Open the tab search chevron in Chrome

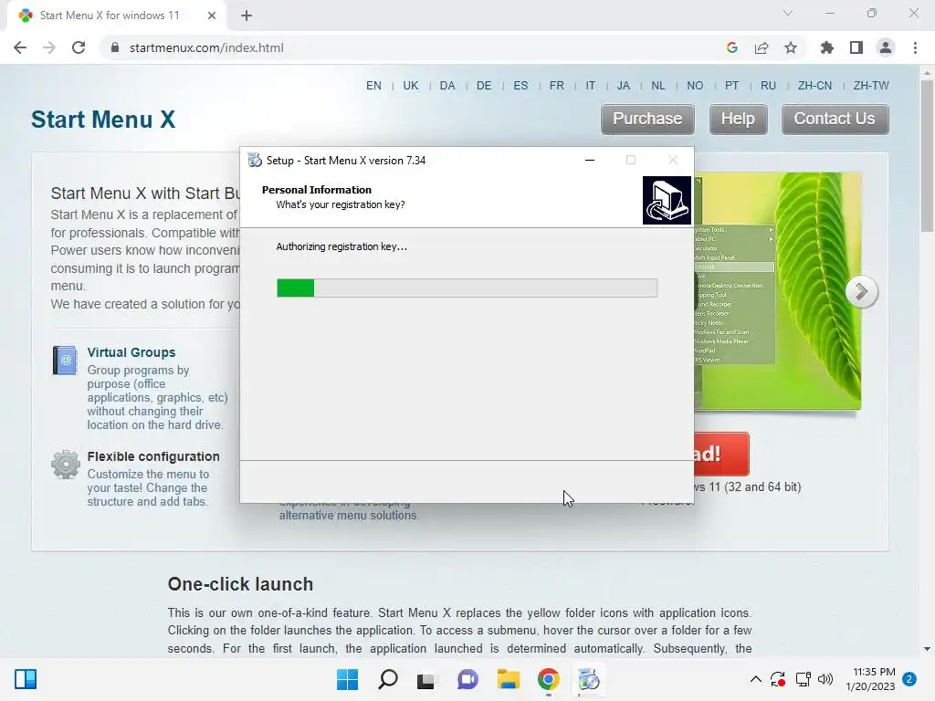(x=788, y=13)
